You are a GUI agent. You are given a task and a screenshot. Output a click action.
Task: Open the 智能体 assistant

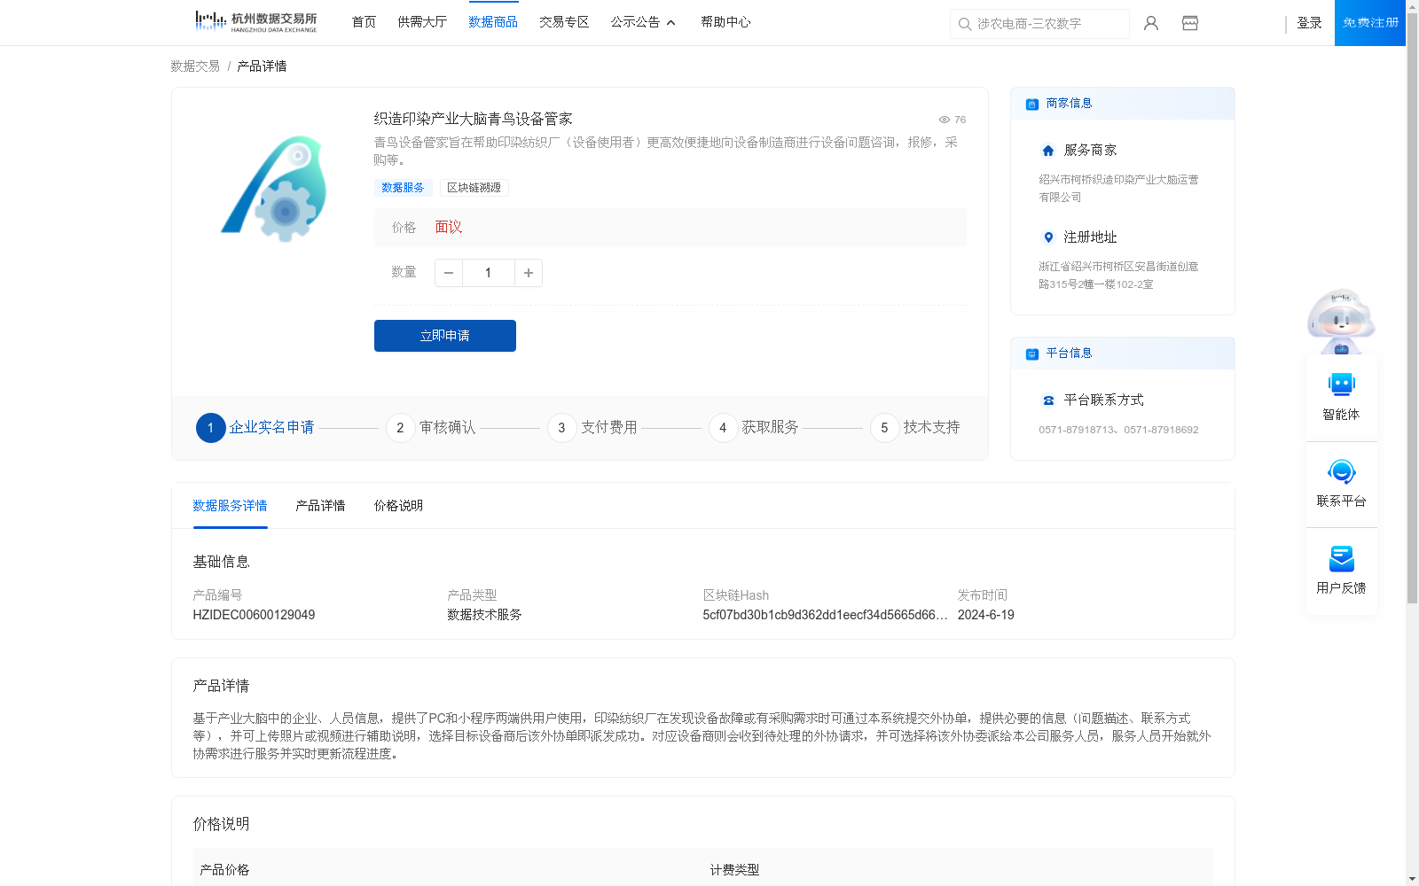[x=1341, y=397]
